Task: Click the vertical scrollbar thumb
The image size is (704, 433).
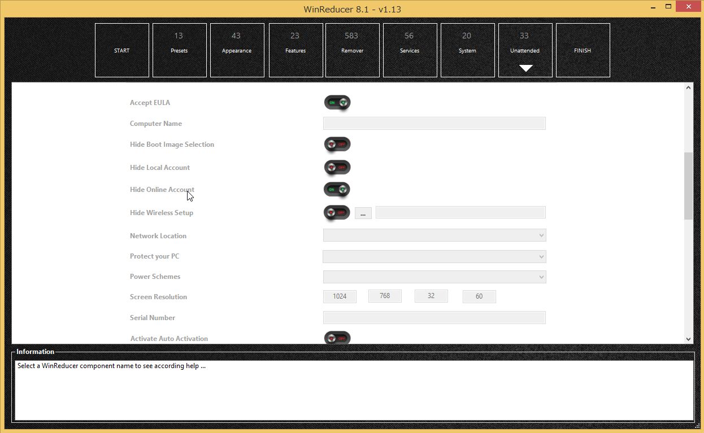Action: click(x=688, y=186)
